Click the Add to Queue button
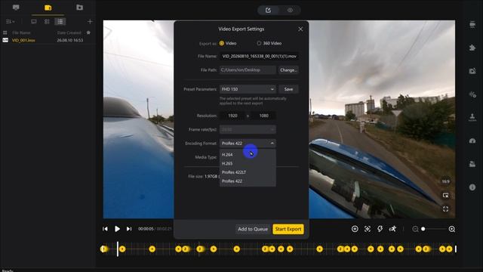This screenshot has width=483, height=272. (253, 229)
